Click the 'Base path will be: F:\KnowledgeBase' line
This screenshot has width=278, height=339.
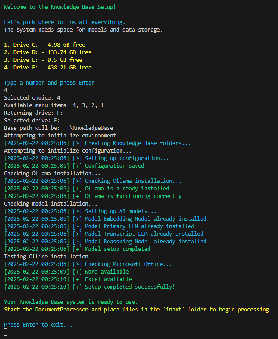(58, 128)
